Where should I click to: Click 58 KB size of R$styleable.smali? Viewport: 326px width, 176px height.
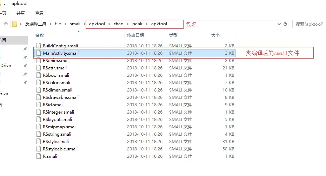click(x=228, y=149)
